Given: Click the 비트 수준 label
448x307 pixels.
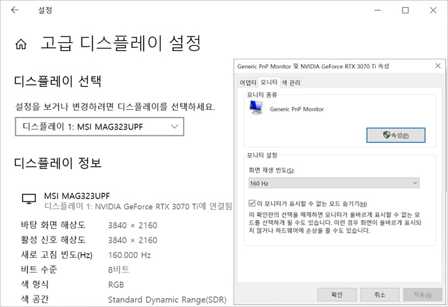Looking at the screenshot, I should pos(39,269).
